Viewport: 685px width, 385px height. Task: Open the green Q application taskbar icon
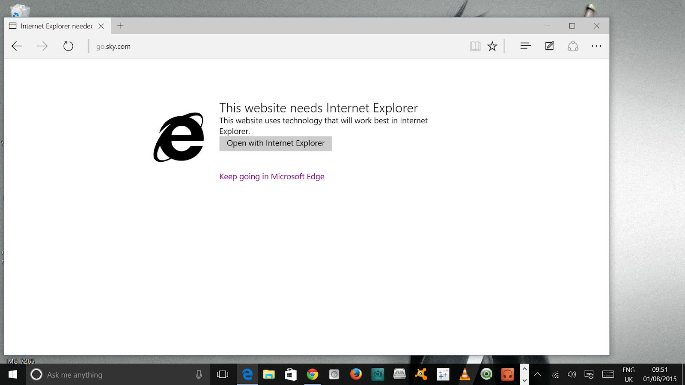486,375
